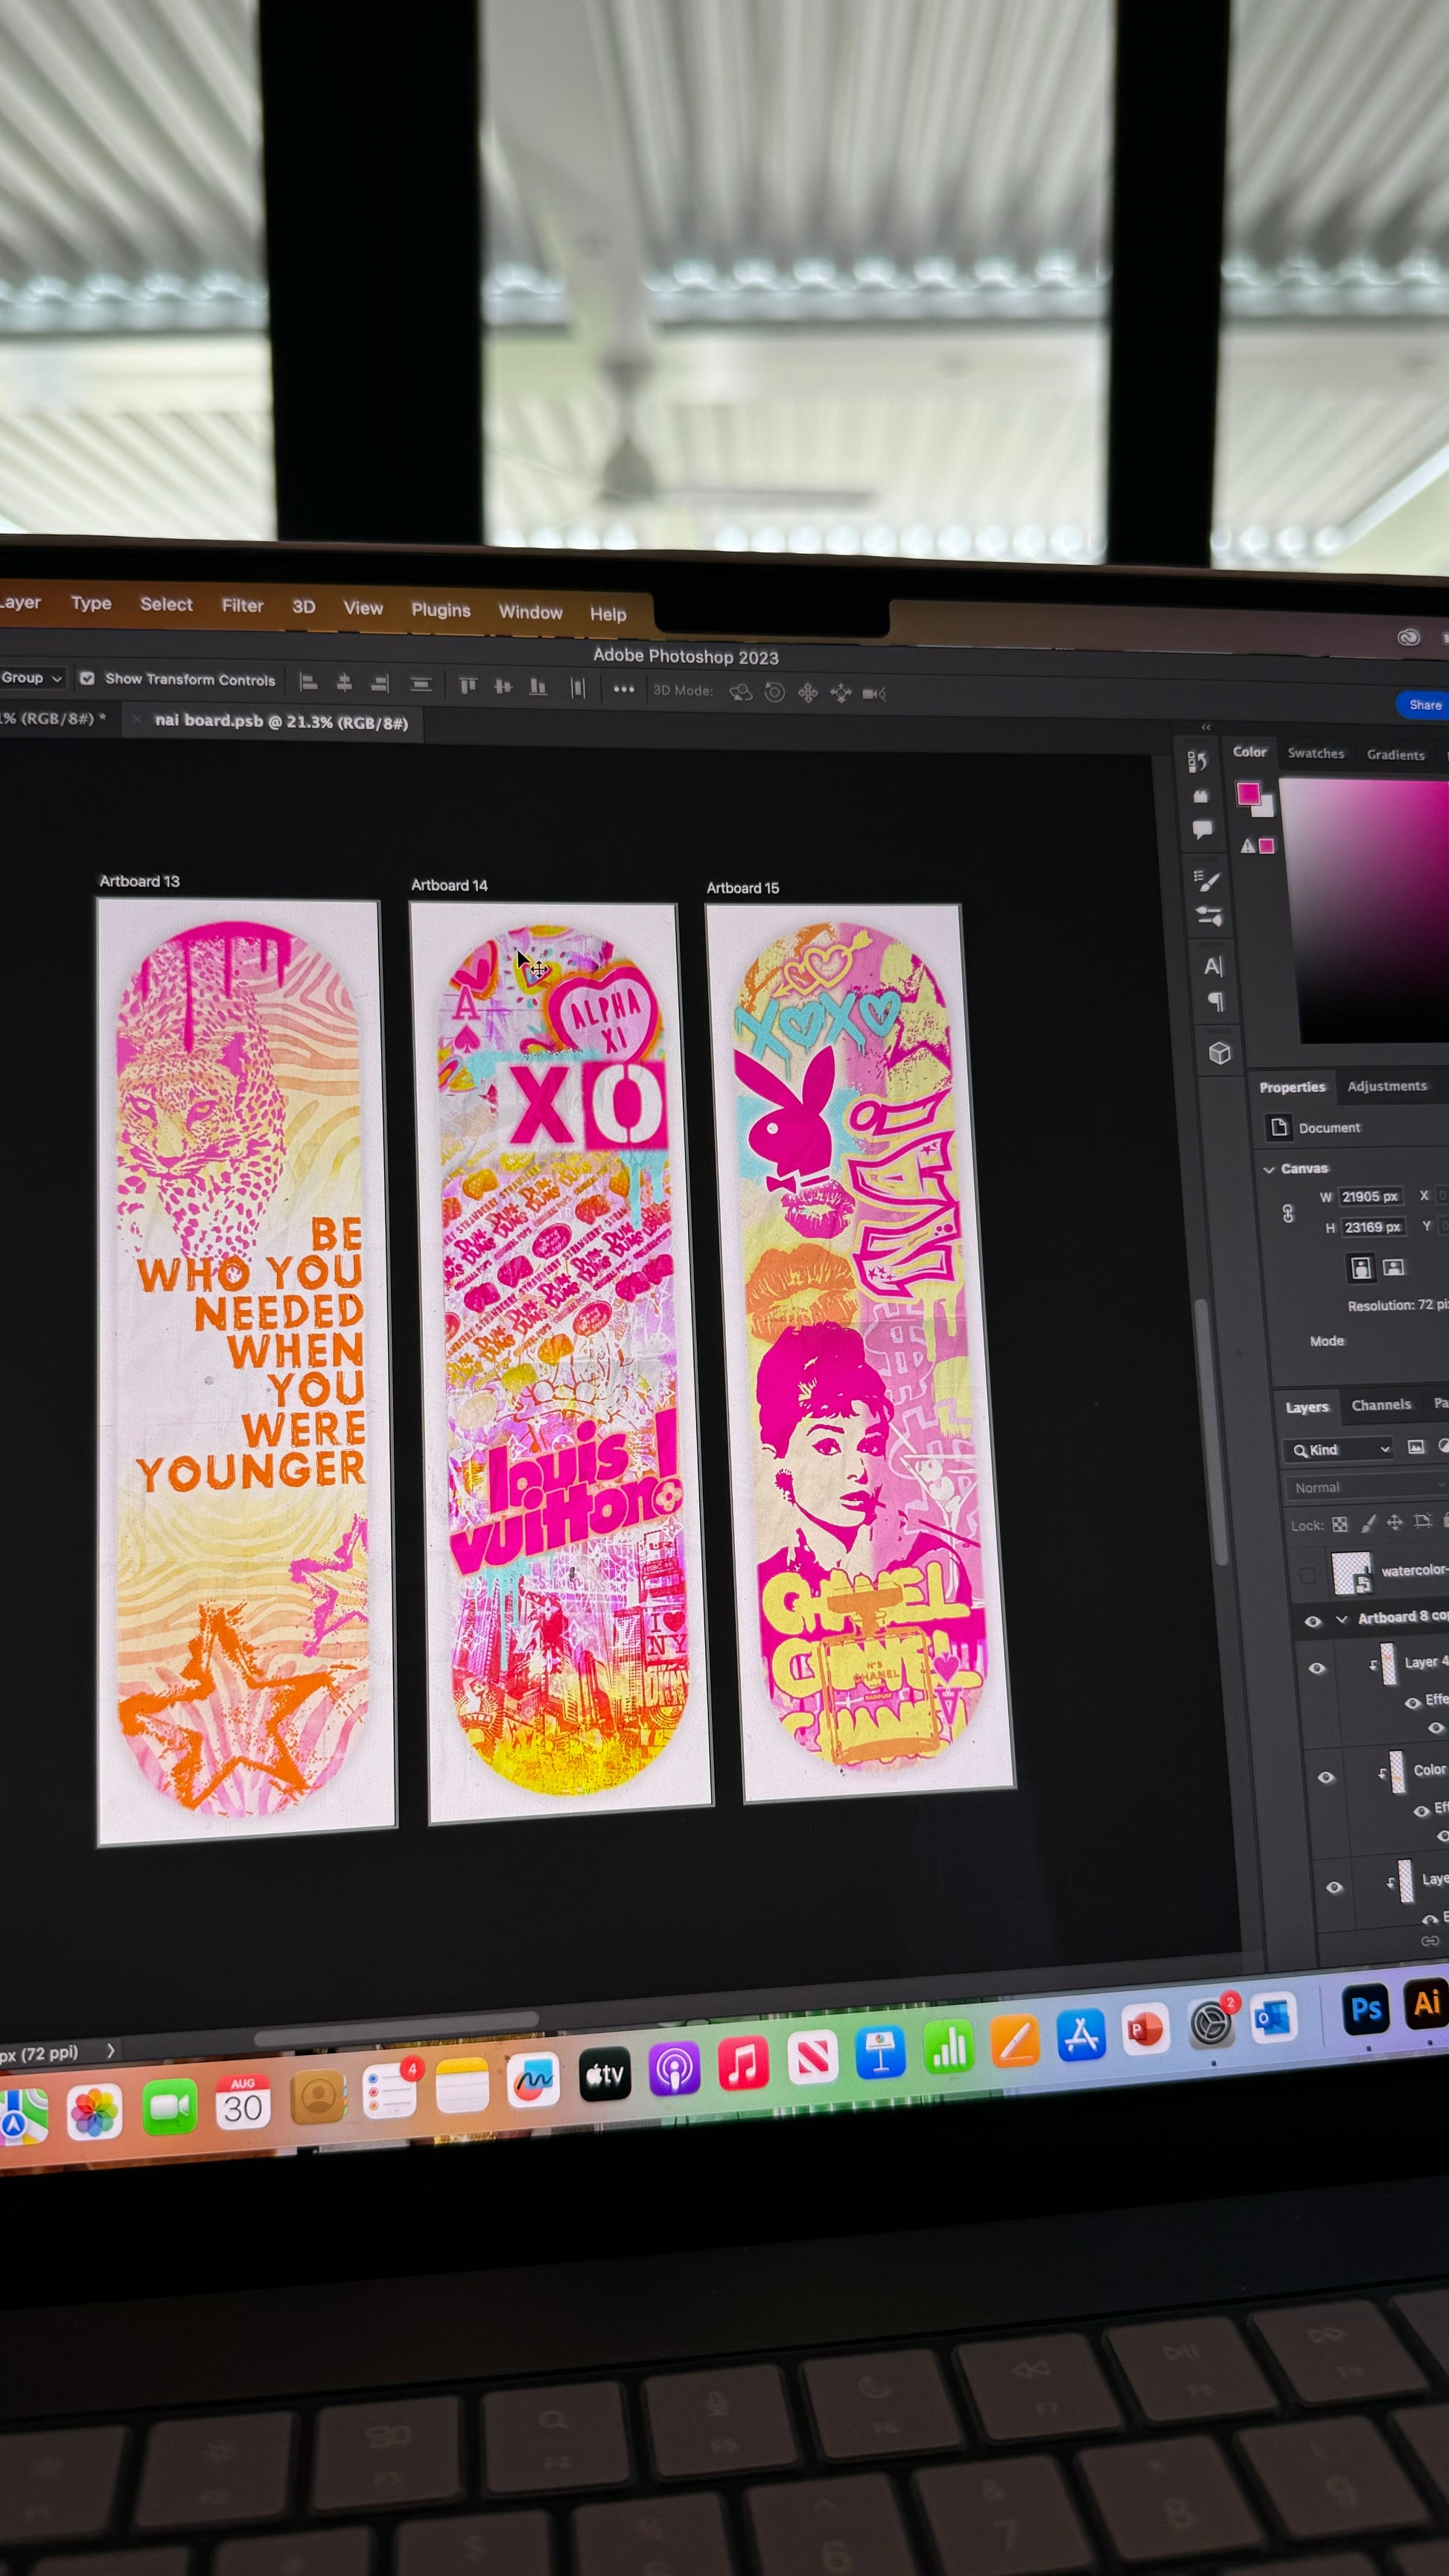Open the Paragraph panel icon

coord(1216,1002)
